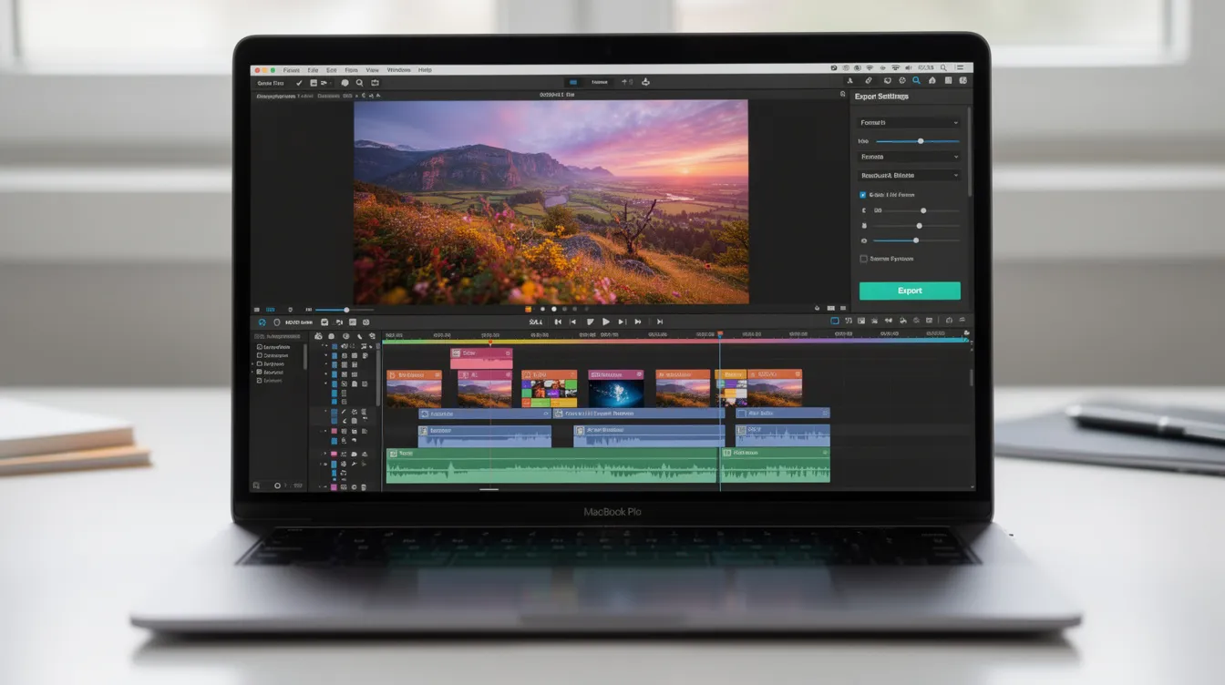The height and width of the screenshot is (685, 1225).
Task: Adjust the blue-handled slider under the Format dropdown
Action: click(x=917, y=141)
